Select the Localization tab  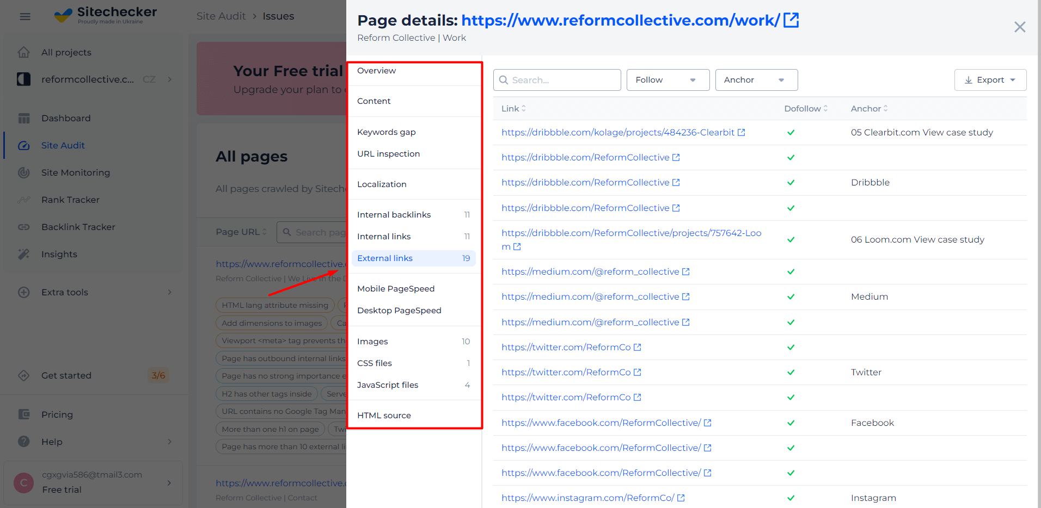pyautogui.click(x=382, y=184)
